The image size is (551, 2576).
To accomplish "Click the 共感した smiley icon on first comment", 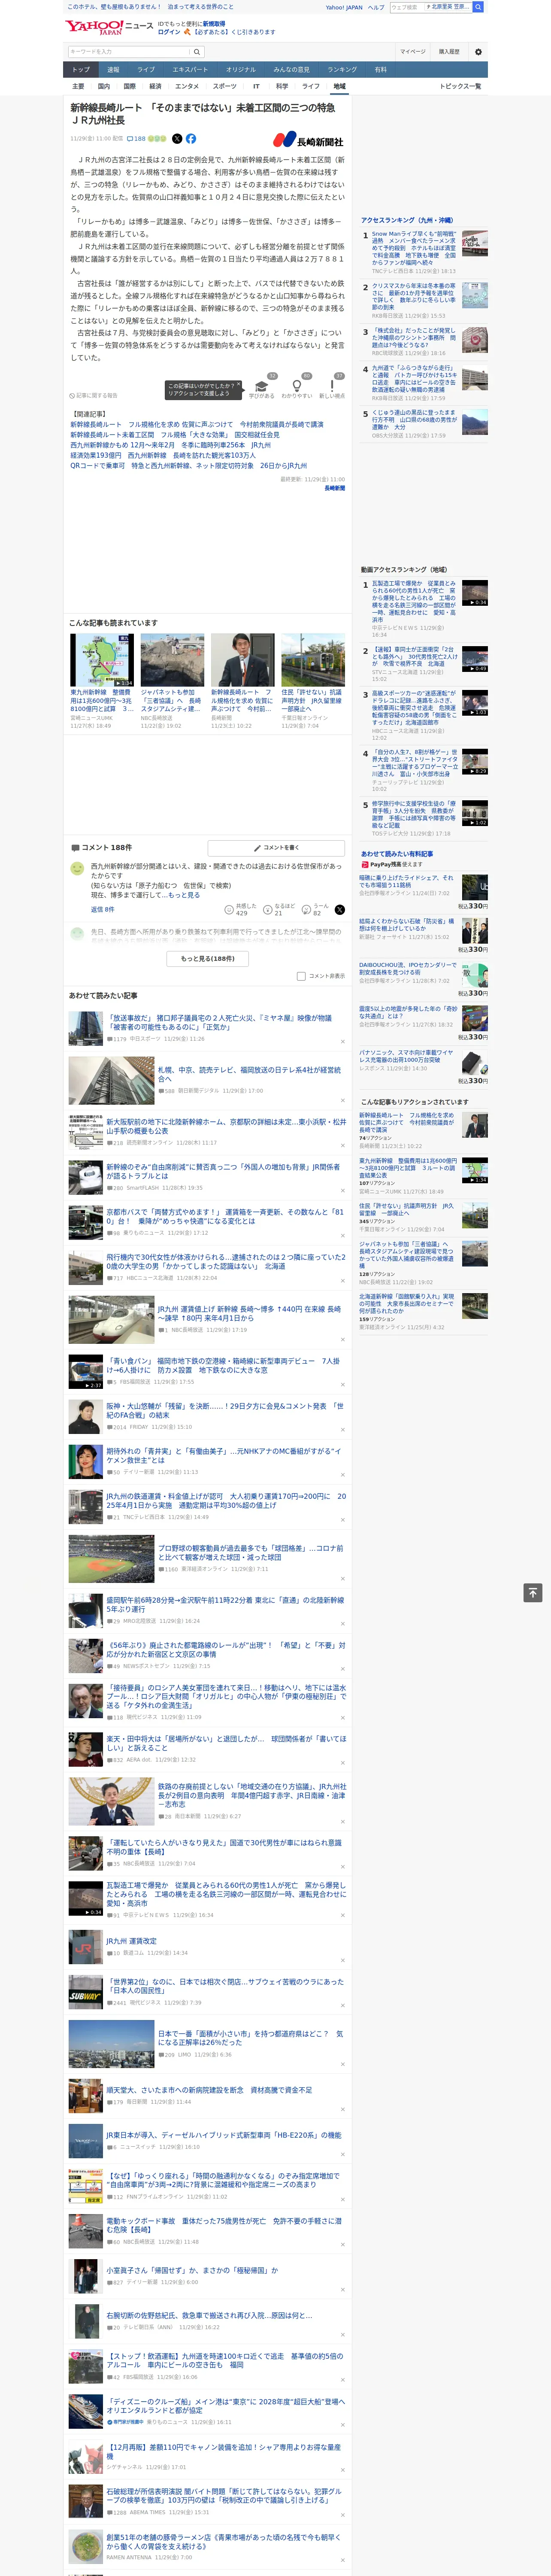I will [x=230, y=910].
